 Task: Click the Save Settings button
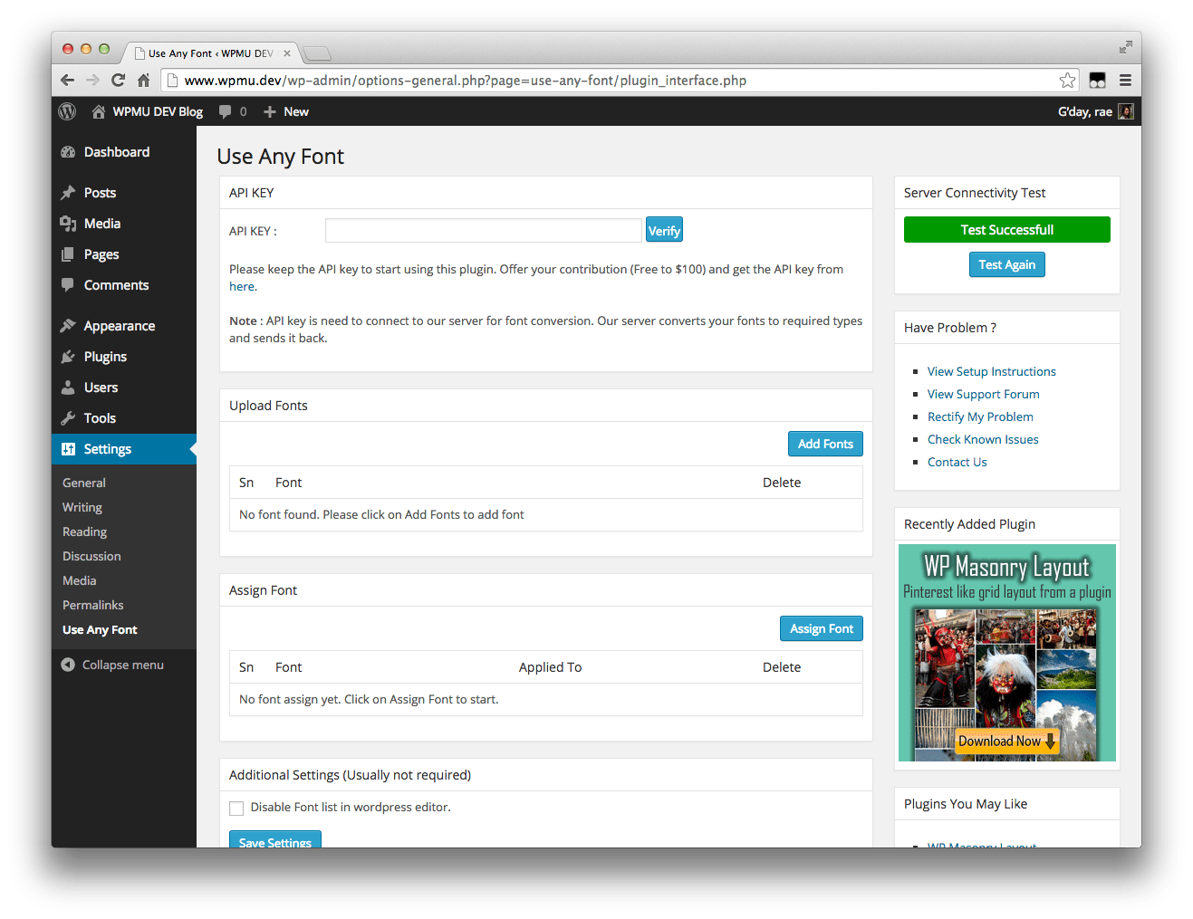pyautogui.click(x=275, y=839)
